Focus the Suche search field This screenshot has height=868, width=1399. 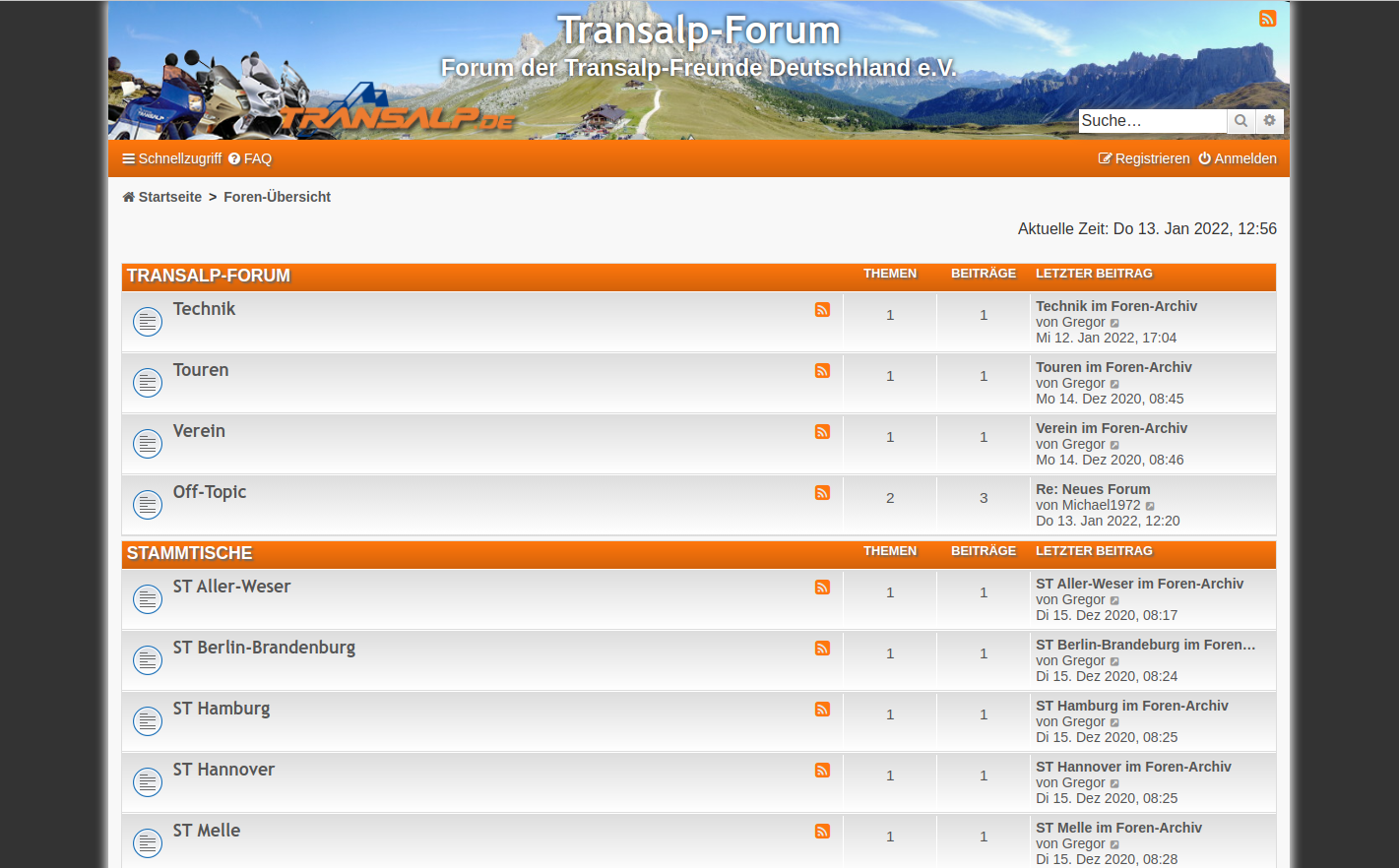pos(1153,121)
